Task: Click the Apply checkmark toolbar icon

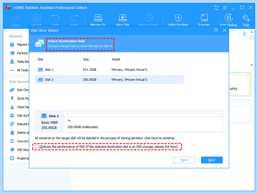Action: tap(16, 18)
